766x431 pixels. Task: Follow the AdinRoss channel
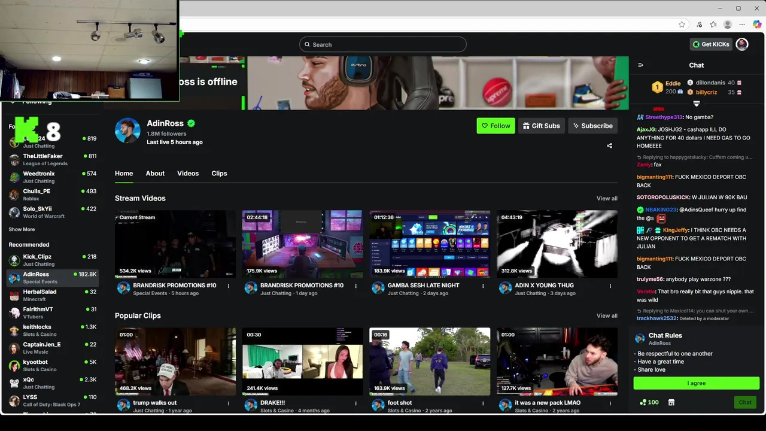click(496, 126)
